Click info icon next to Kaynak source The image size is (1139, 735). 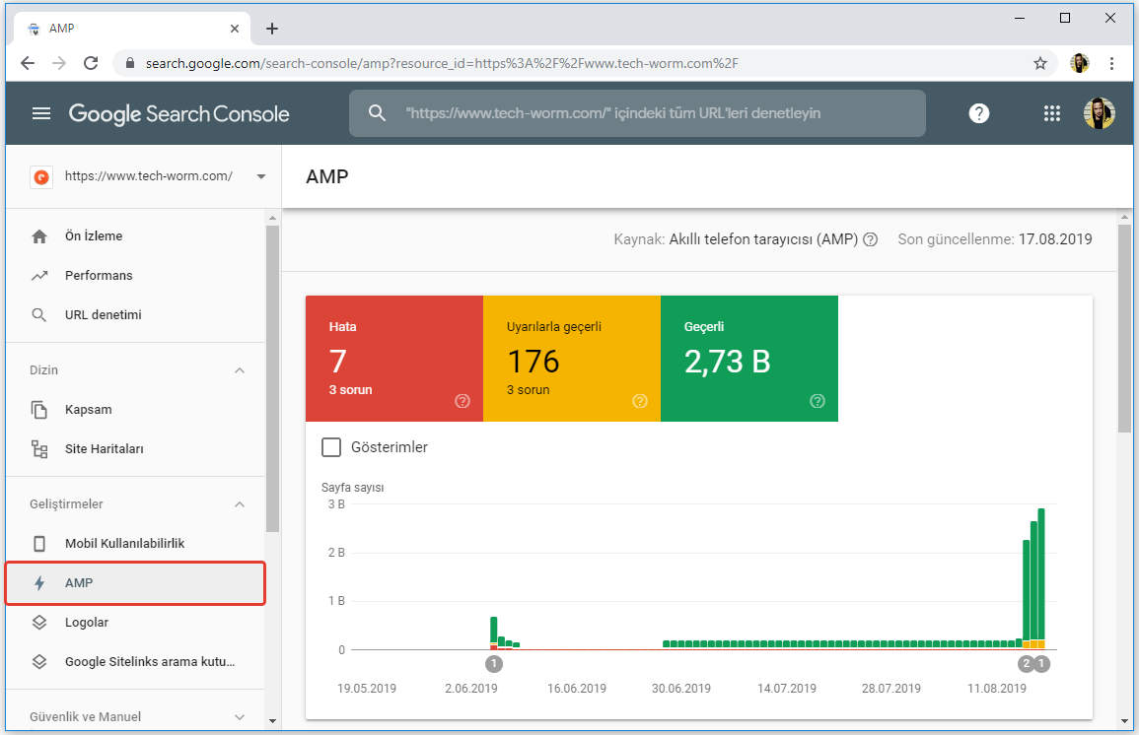click(x=870, y=239)
